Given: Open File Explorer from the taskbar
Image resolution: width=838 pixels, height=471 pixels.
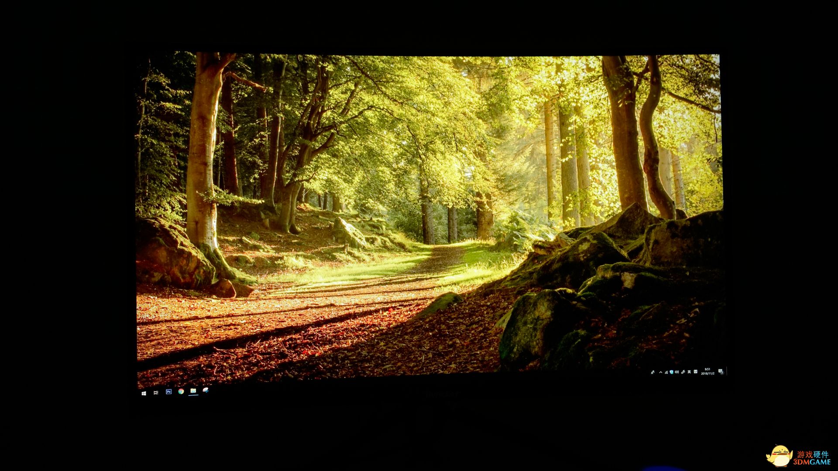Looking at the screenshot, I should [193, 391].
